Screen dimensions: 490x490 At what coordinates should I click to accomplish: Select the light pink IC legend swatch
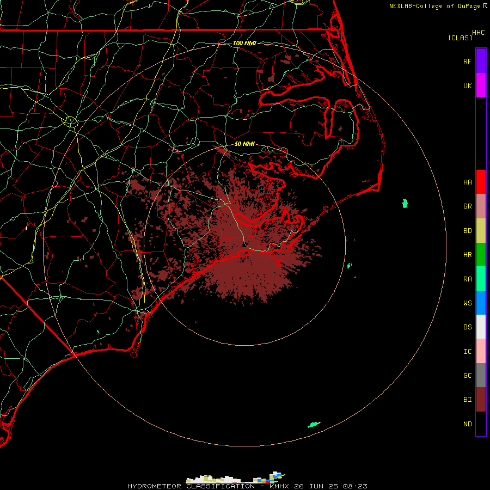pyautogui.click(x=481, y=351)
